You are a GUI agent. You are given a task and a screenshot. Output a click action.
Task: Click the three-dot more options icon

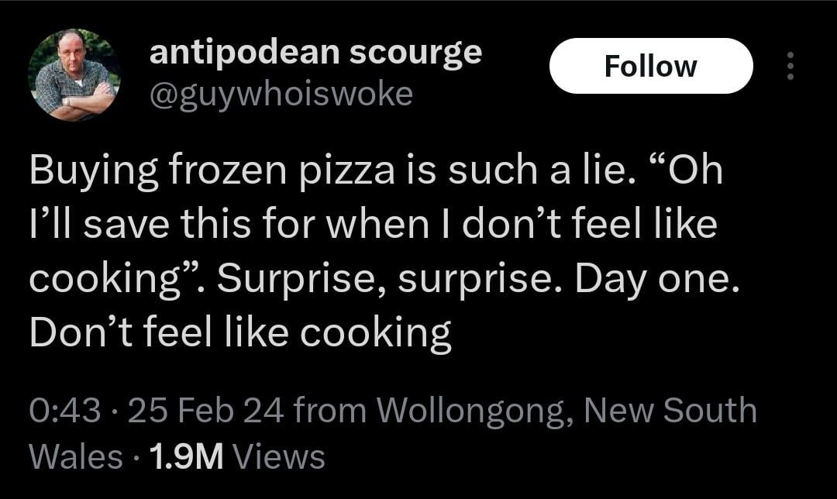coord(790,67)
